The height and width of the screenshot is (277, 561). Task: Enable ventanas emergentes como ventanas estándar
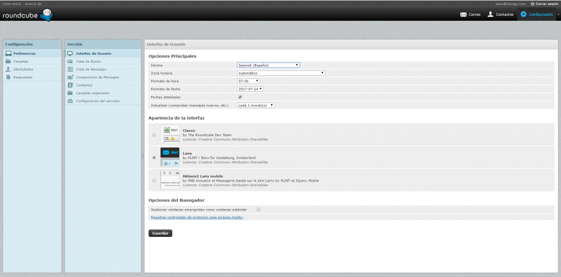click(259, 210)
